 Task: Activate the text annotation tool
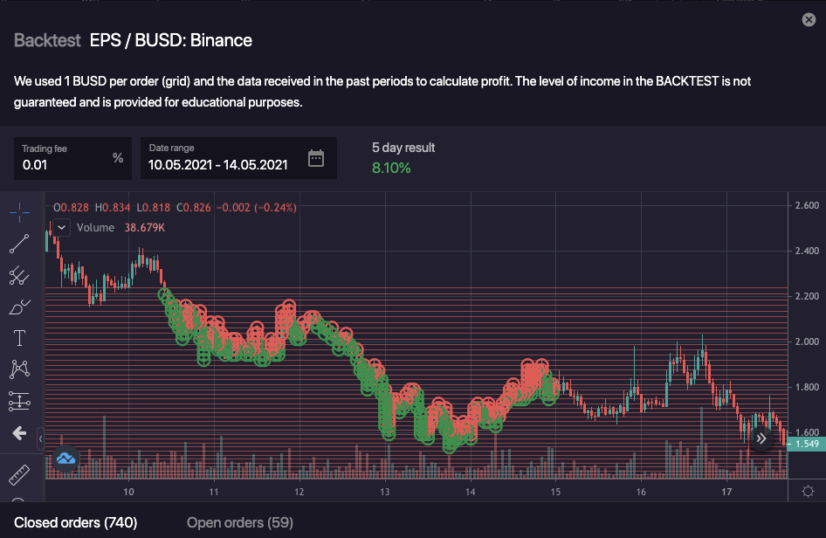[x=19, y=338]
